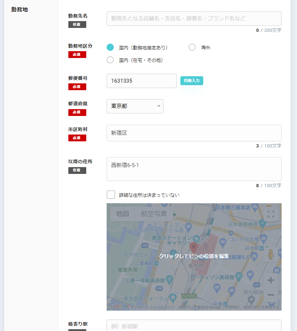Click クリックしてピンの位置を編集 overlay text
This screenshot has height=331, width=297.
tap(194, 256)
